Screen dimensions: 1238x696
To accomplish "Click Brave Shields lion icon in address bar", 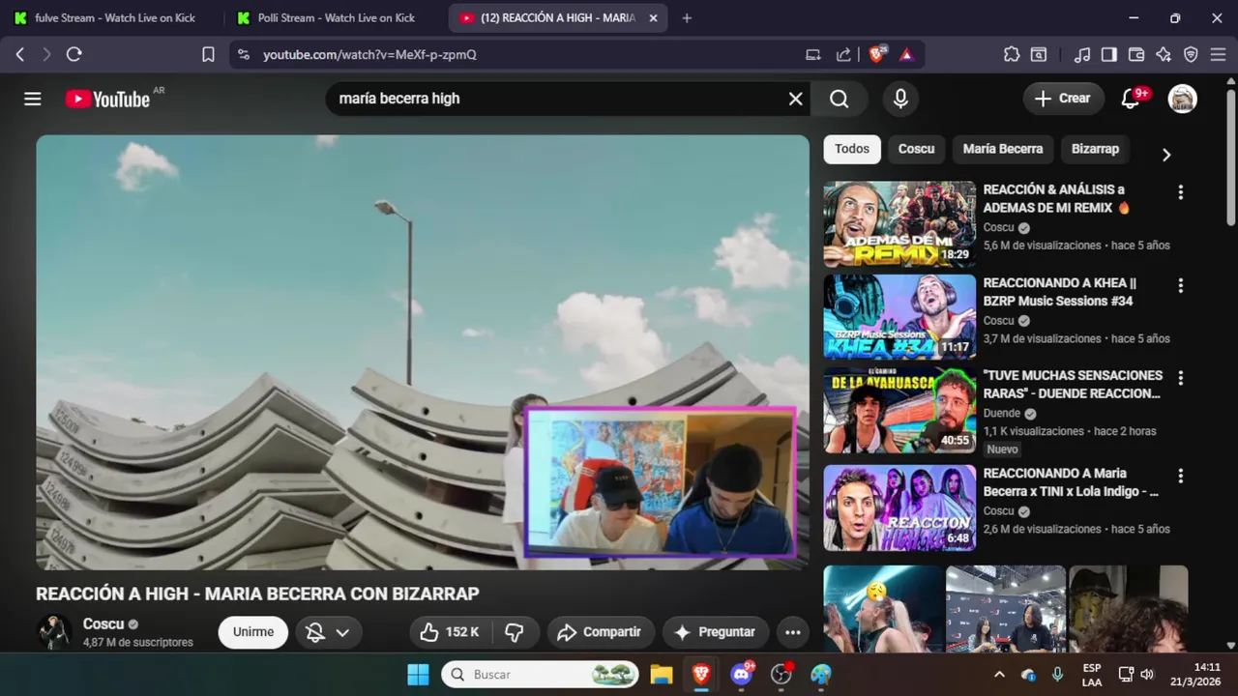I will pyautogui.click(x=876, y=54).
